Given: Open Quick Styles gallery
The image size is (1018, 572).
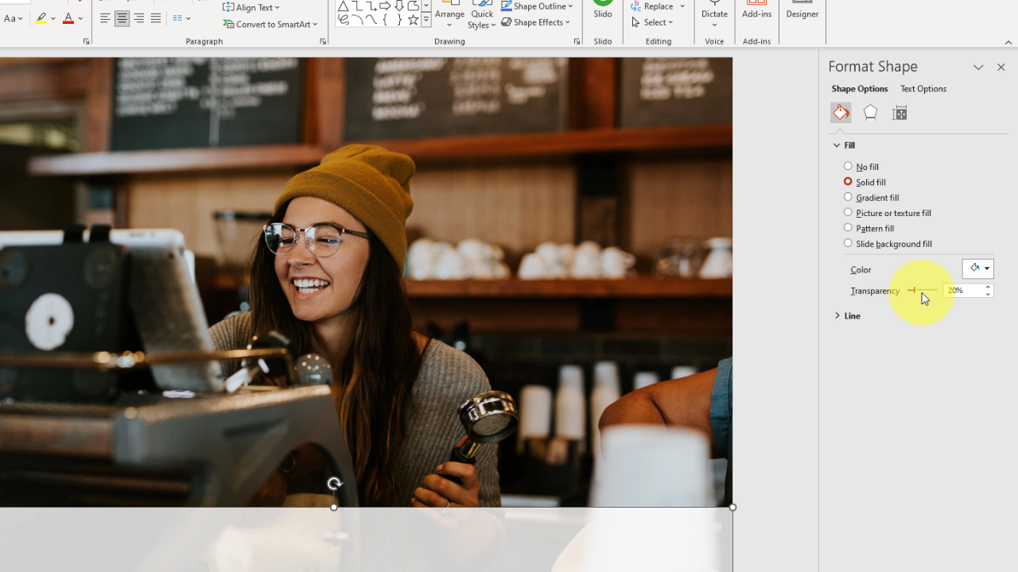Looking at the screenshot, I should (x=482, y=15).
